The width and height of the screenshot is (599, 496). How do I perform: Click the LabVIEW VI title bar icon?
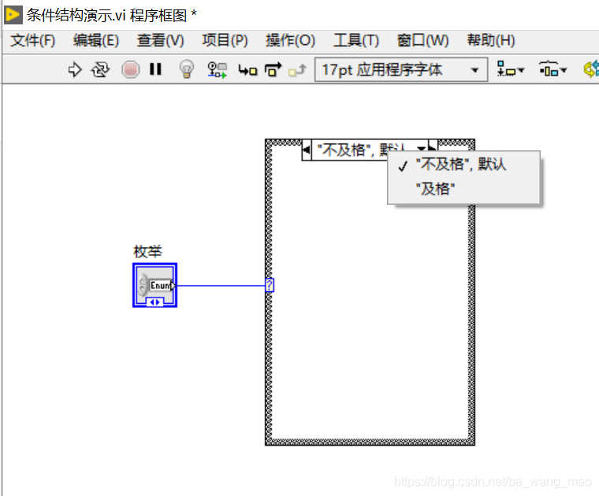(x=13, y=15)
